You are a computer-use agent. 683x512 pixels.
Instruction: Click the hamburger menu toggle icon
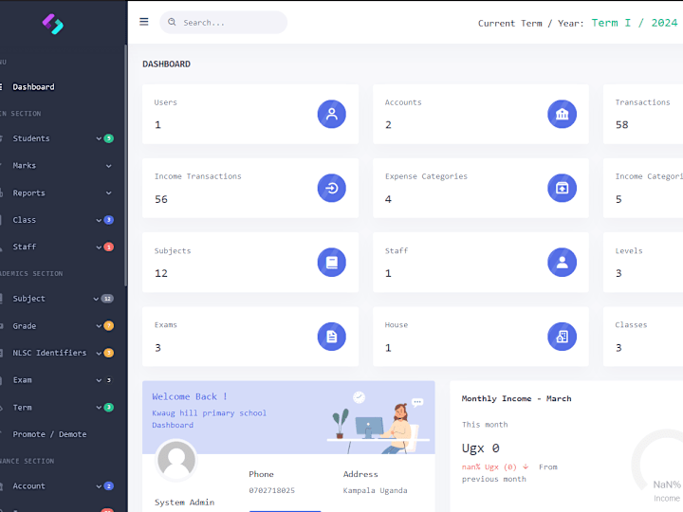pos(144,22)
